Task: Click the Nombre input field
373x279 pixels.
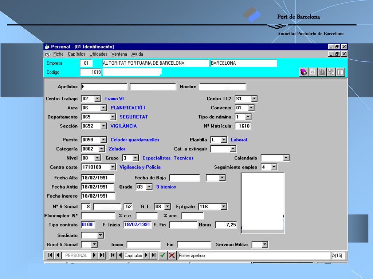Action: [223, 86]
